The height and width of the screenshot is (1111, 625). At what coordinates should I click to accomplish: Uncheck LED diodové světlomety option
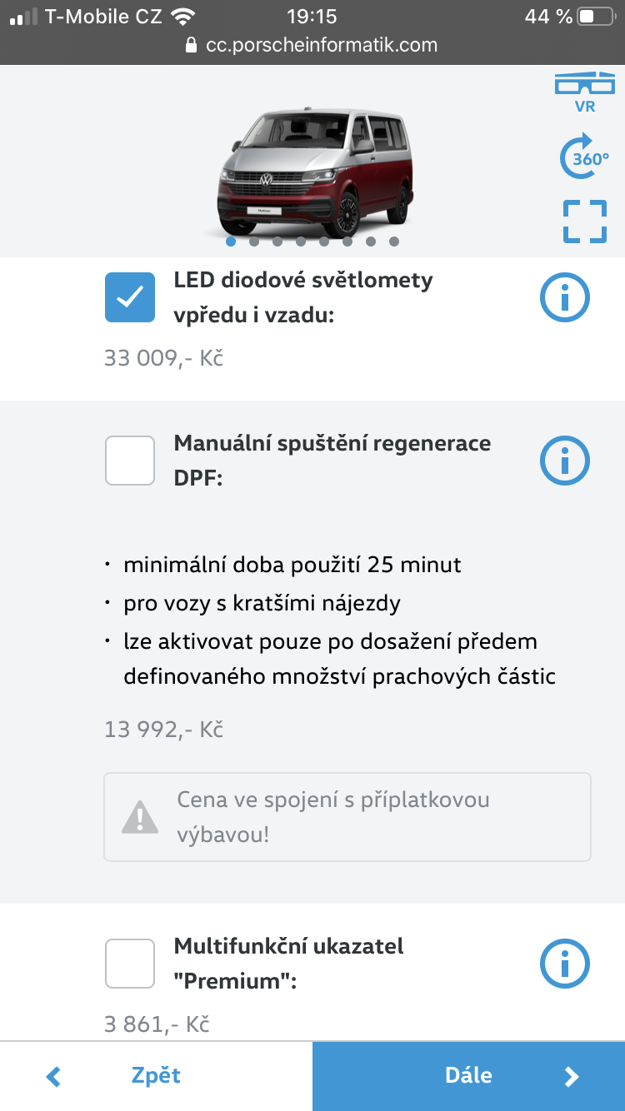coord(130,297)
